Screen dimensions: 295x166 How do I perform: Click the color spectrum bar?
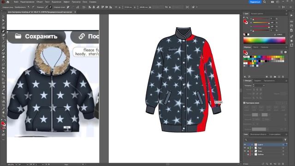264,41
